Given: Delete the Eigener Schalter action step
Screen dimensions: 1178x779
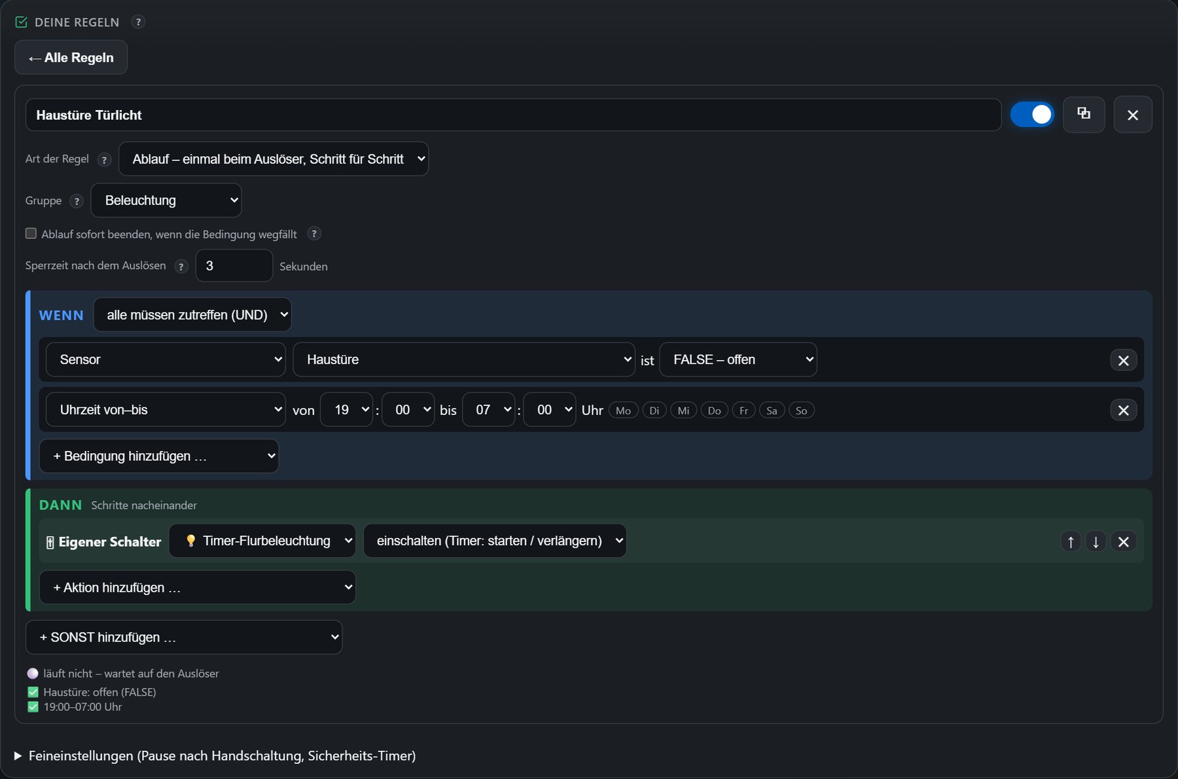Looking at the screenshot, I should click(1124, 541).
